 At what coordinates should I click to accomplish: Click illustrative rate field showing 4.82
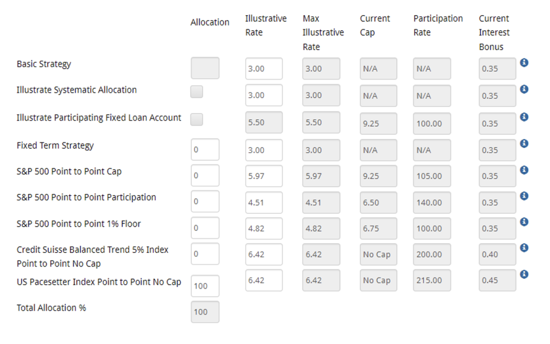pyautogui.click(x=264, y=228)
